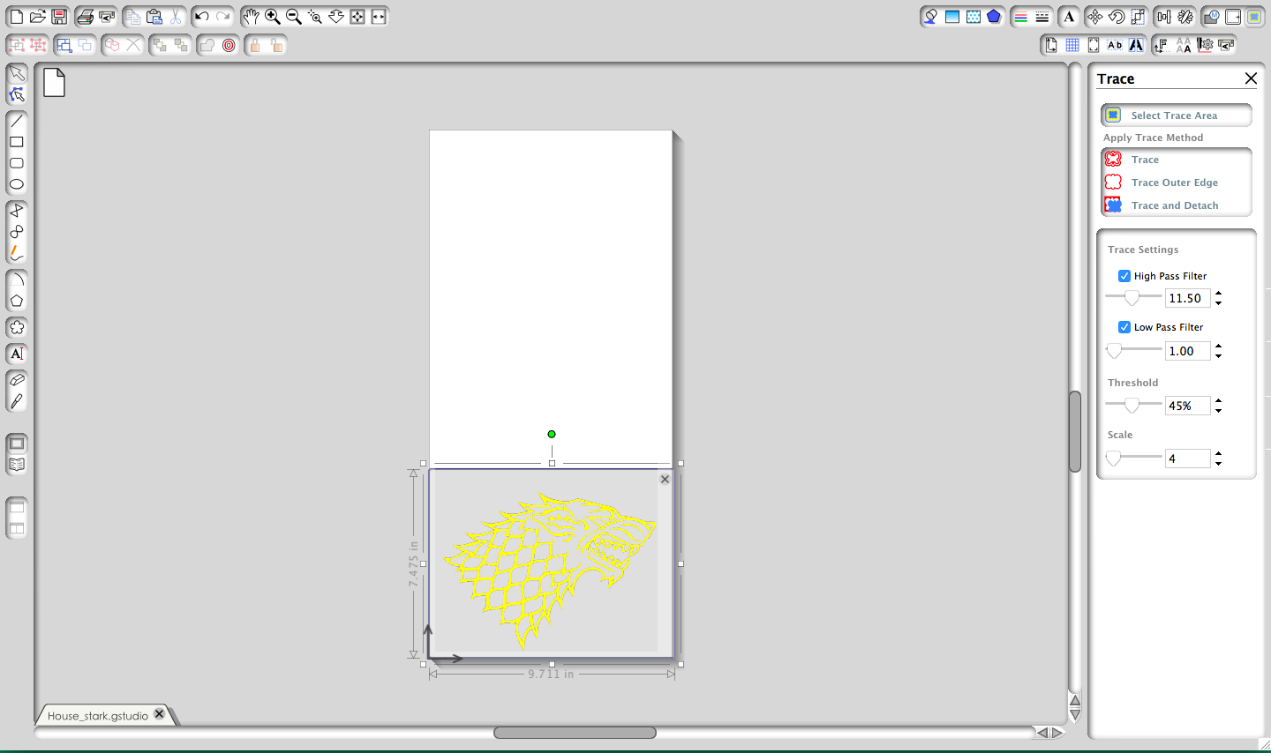
Task: Decrease Scale value stepper
Action: point(1219,463)
